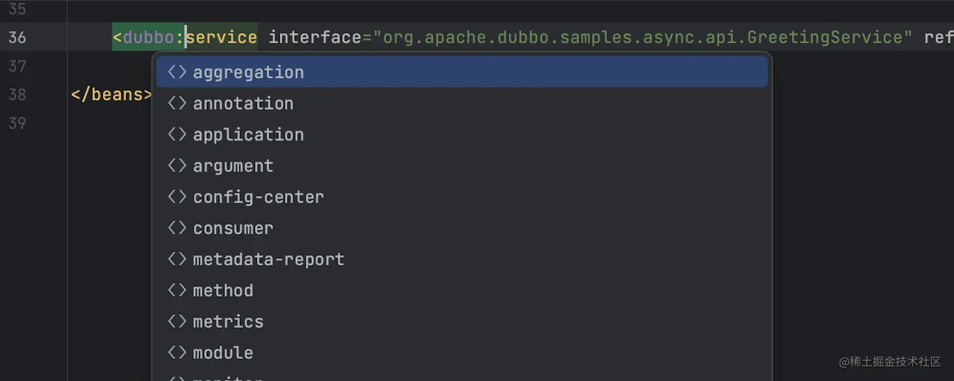954x381 pixels.
Task: Place cursor in the closing beans tag
Action: click(112, 95)
